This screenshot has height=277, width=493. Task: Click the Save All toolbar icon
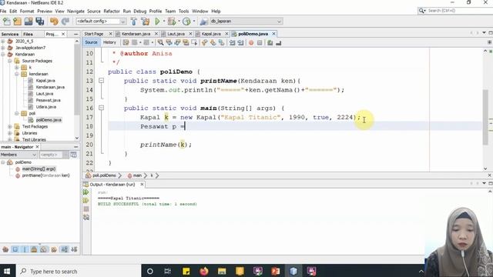click(x=39, y=22)
